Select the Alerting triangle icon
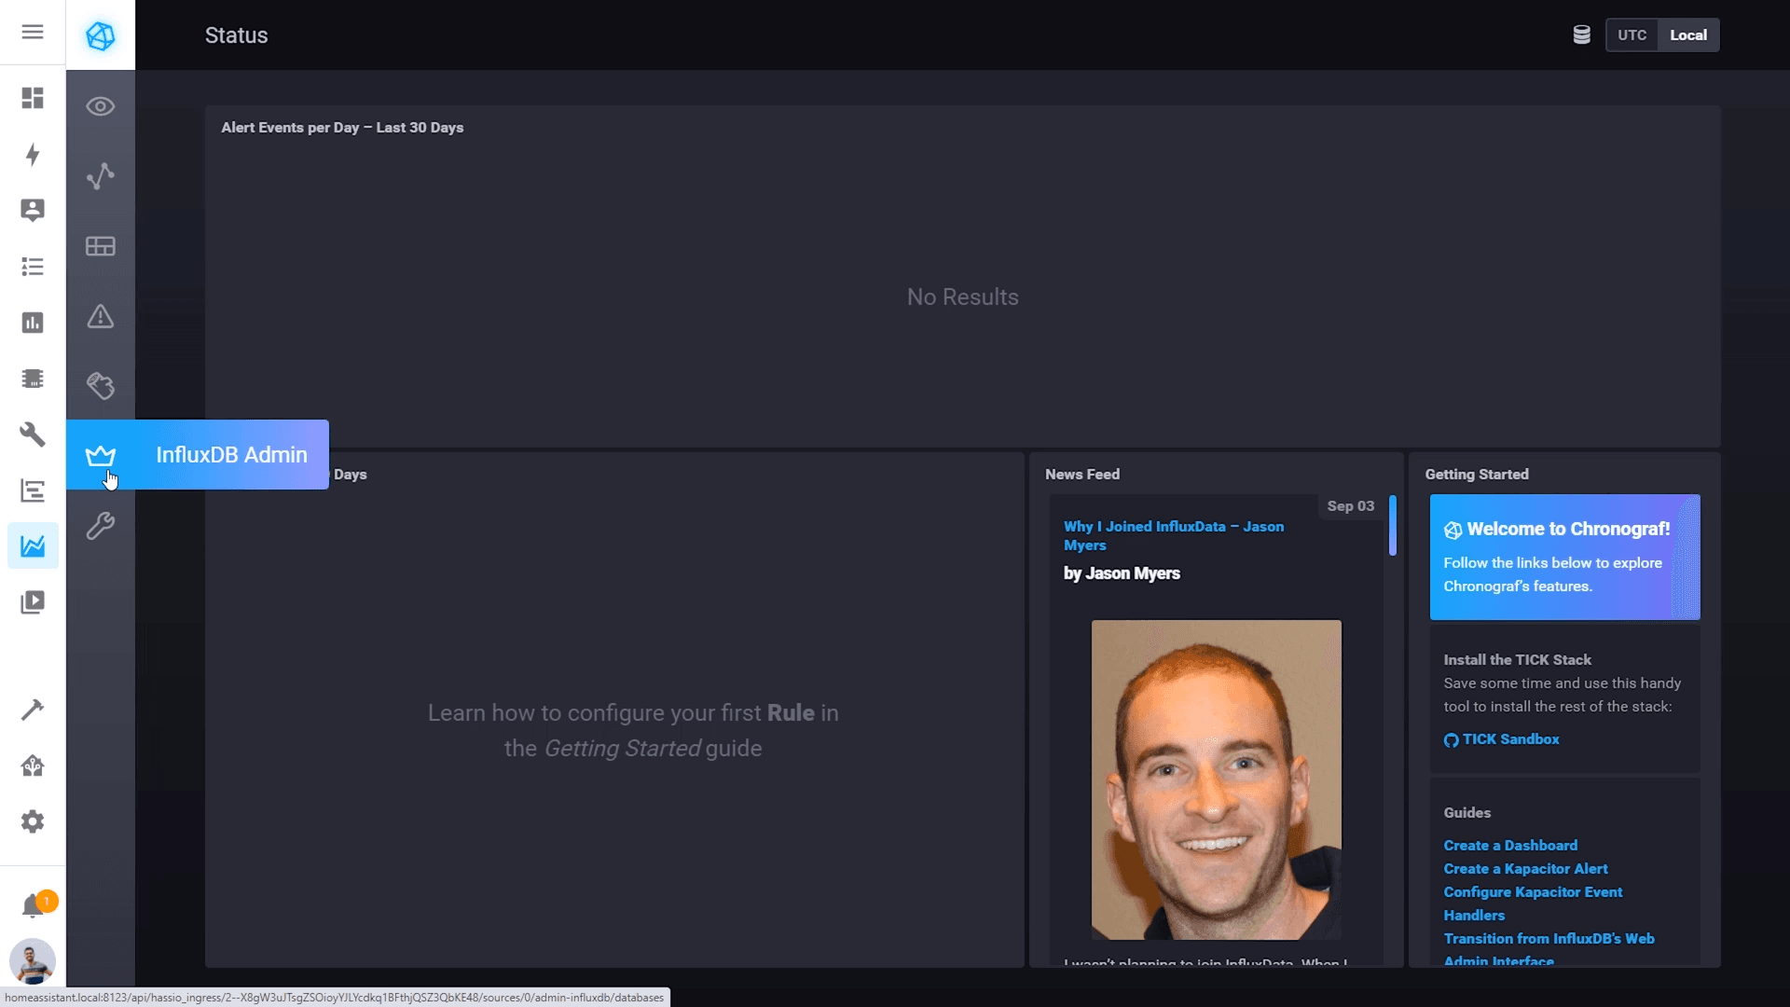1790x1007 pixels. (x=101, y=317)
